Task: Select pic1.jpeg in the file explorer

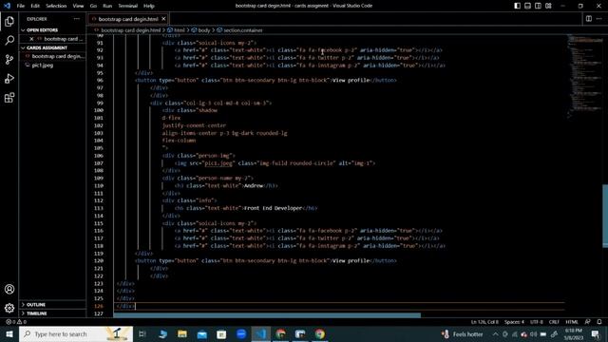Action: [43, 66]
